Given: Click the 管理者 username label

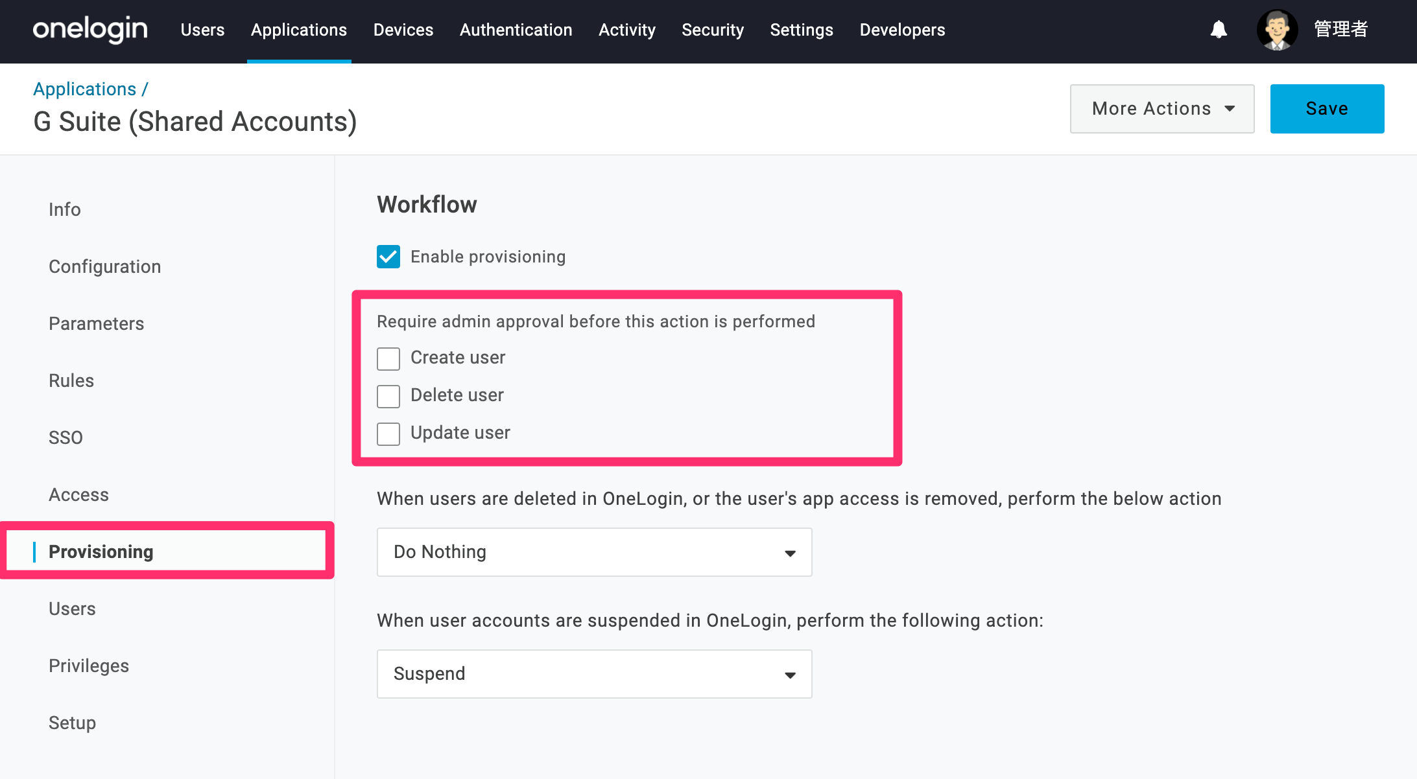Looking at the screenshot, I should coord(1340,30).
